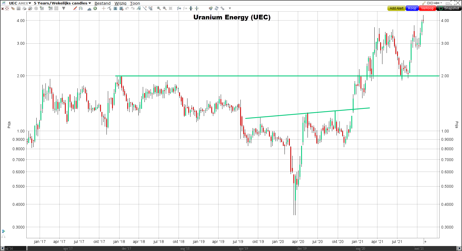Click the application logo icon in title bar
Viewport: 462px width, 251px height.
[x=4, y=3]
